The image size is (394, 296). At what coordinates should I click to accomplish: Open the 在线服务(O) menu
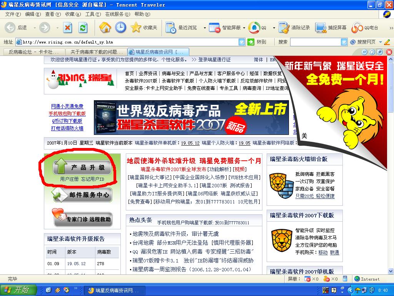(x=118, y=14)
